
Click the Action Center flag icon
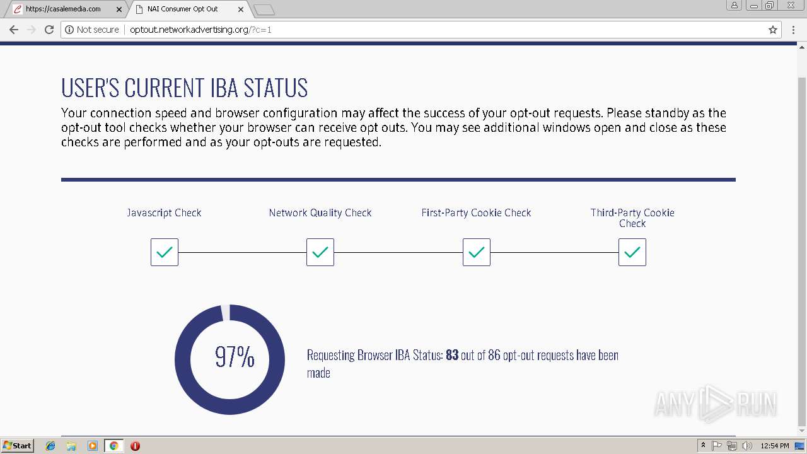pos(717,446)
